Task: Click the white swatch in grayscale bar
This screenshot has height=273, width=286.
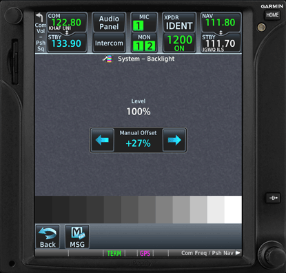Action: tap(233, 210)
